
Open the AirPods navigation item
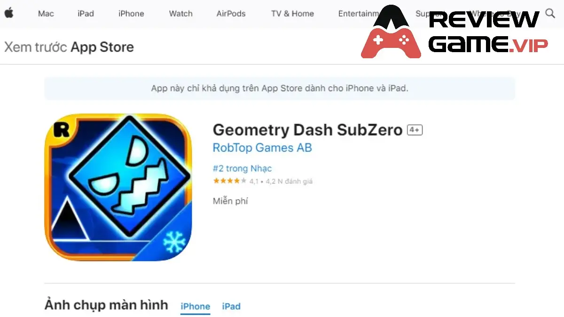coord(231,14)
